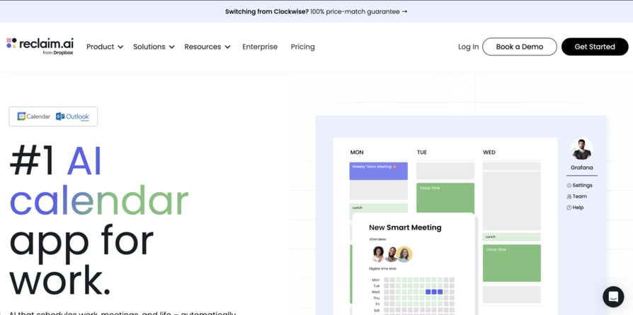
Task: Open the chat support widget
Action: tap(613, 297)
